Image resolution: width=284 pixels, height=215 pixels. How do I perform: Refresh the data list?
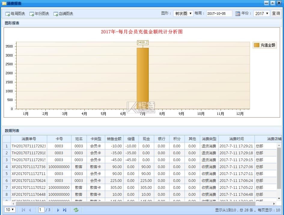[x=76, y=210]
